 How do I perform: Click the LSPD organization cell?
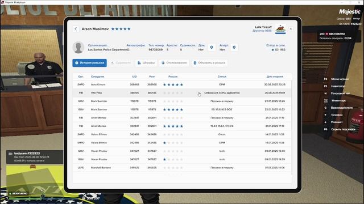point(81,168)
